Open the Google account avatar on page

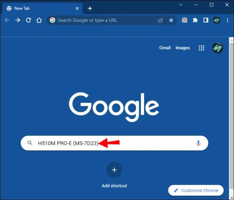pyautogui.click(x=217, y=48)
